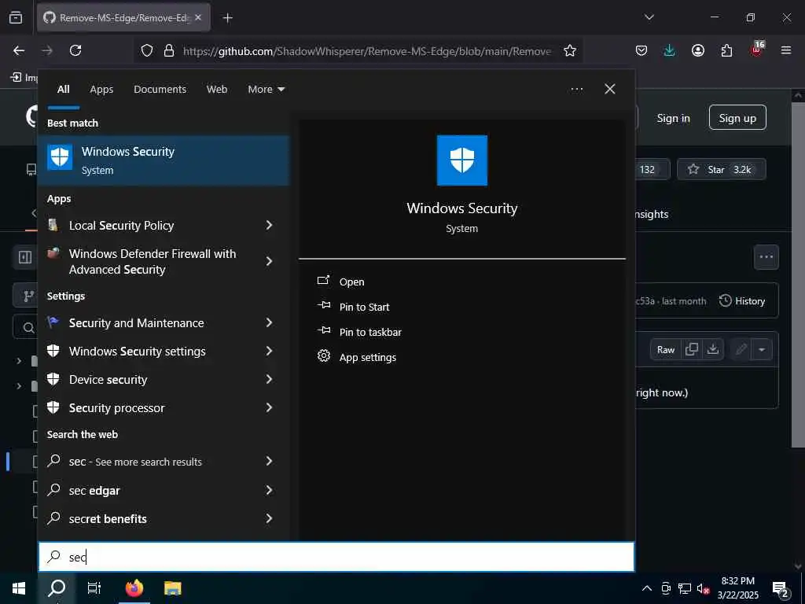
Task: Open File Explorer from taskbar
Action: 172,588
